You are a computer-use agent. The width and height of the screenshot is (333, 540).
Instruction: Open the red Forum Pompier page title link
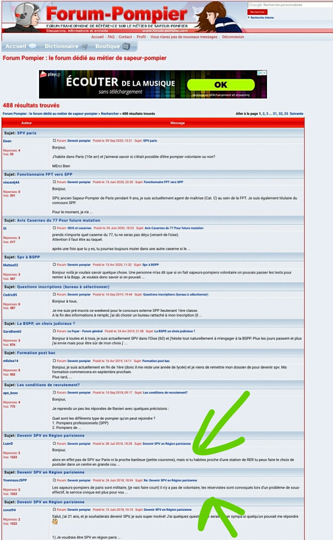(85, 58)
